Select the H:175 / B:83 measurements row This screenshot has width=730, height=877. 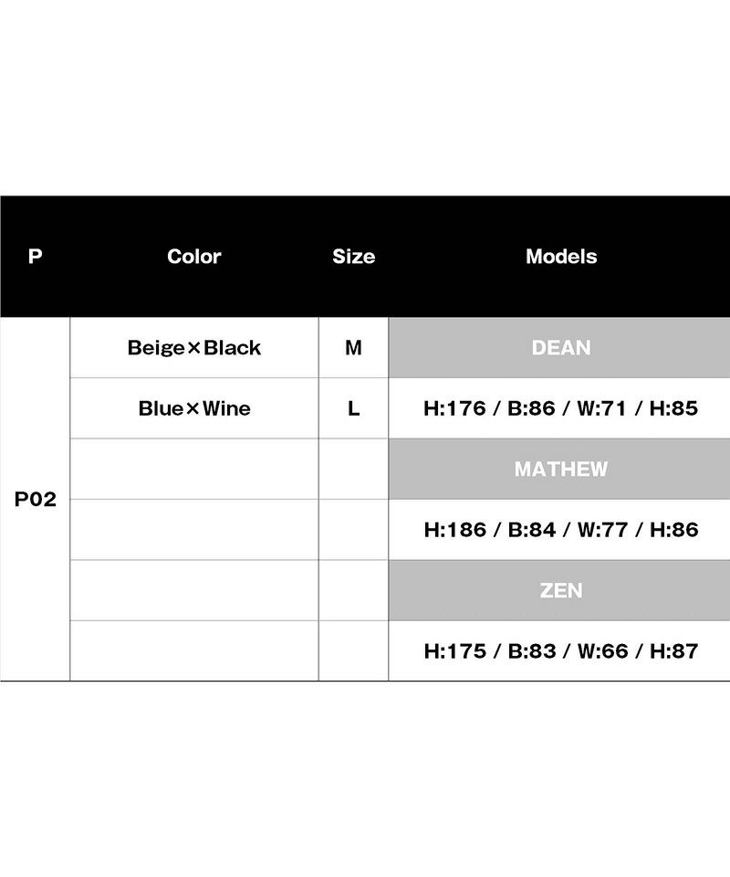[x=560, y=650]
